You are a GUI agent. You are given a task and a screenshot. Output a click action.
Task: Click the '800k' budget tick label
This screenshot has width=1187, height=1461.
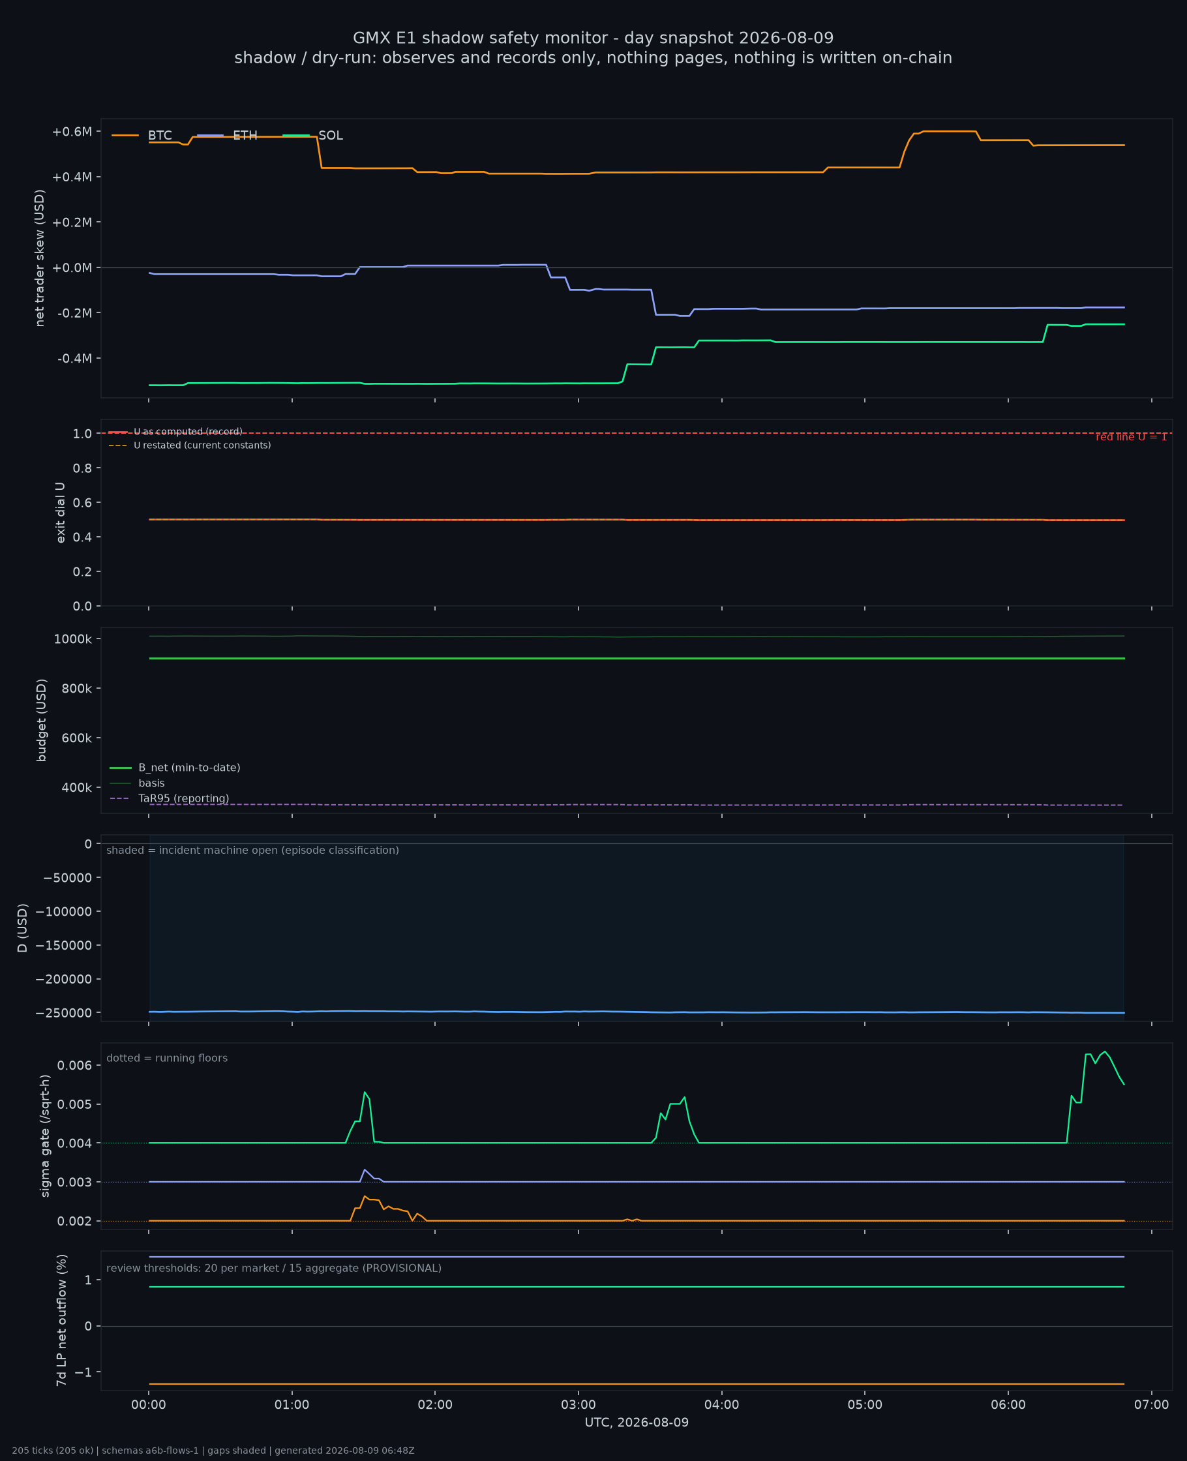pos(76,689)
